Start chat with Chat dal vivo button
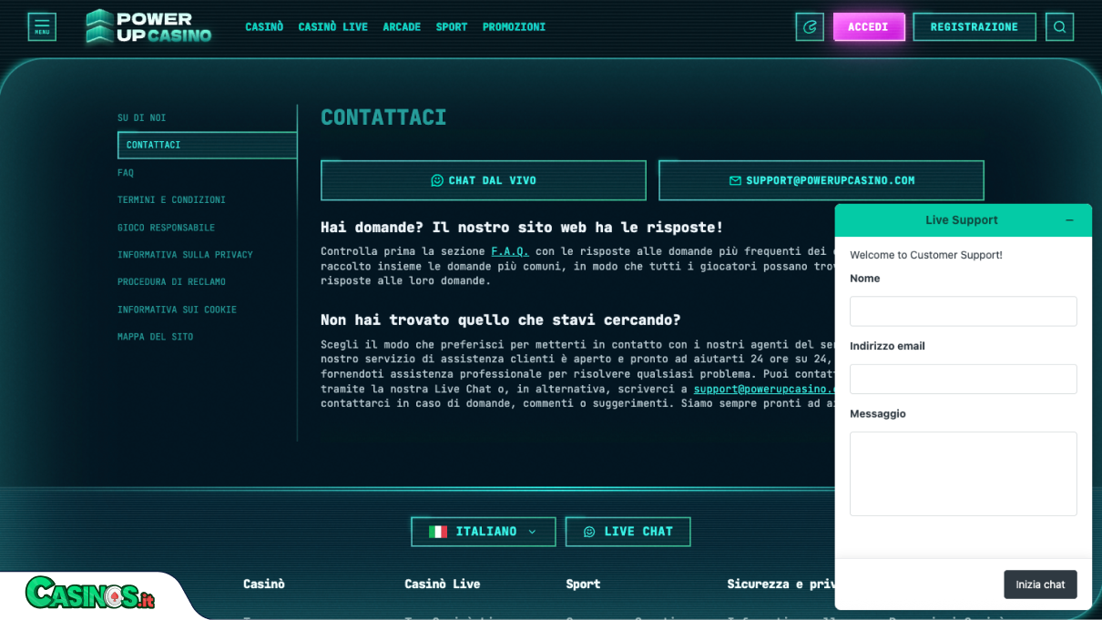1102x620 pixels. [484, 180]
